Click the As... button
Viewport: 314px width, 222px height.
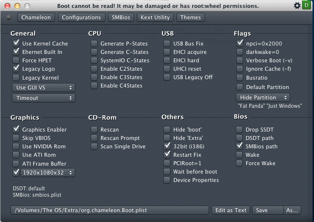pos(292,210)
